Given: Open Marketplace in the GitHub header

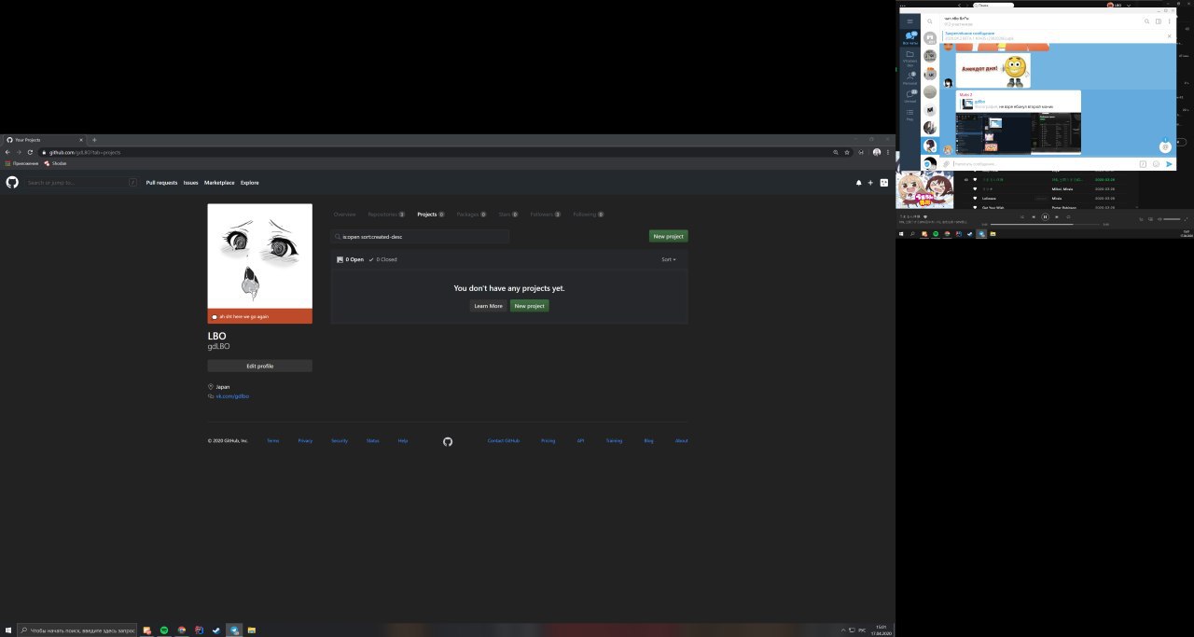Looking at the screenshot, I should click(x=219, y=183).
